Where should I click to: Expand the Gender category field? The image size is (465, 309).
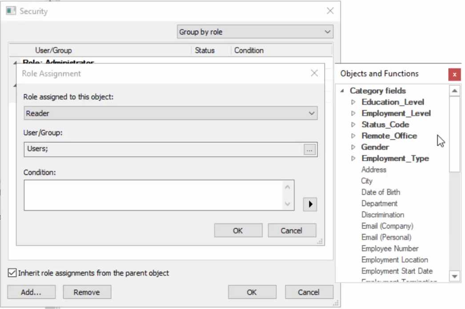pos(353,147)
